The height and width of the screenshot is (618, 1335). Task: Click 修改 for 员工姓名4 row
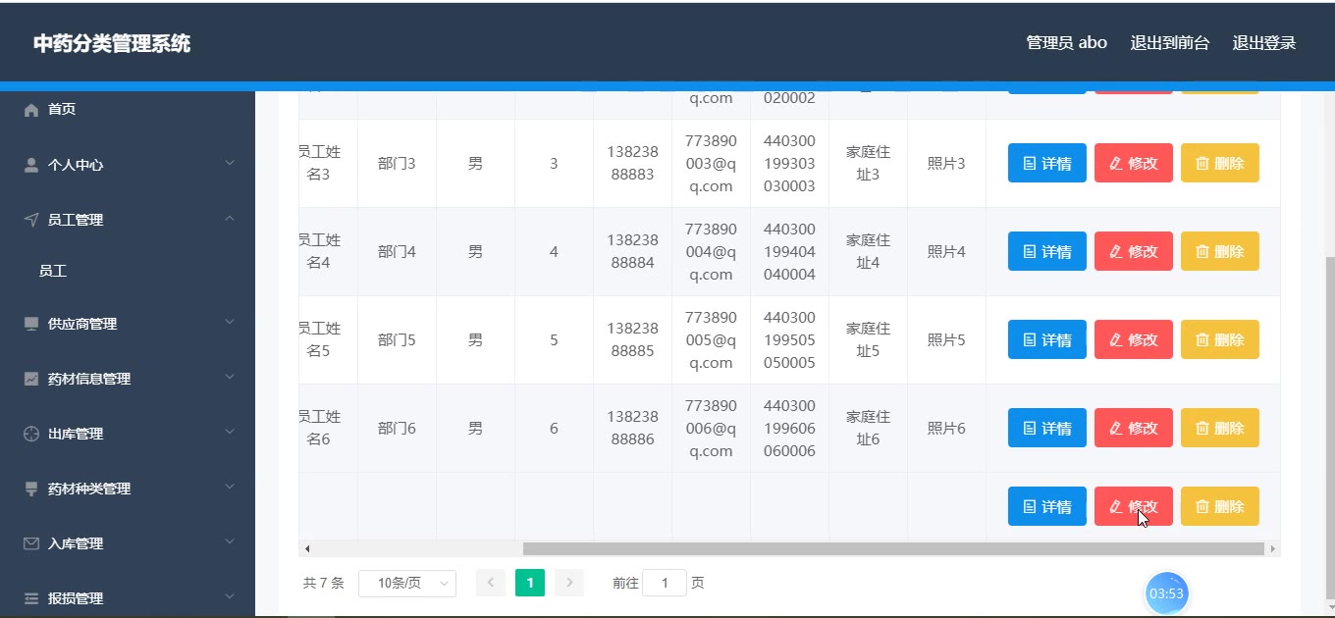(1134, 251)
